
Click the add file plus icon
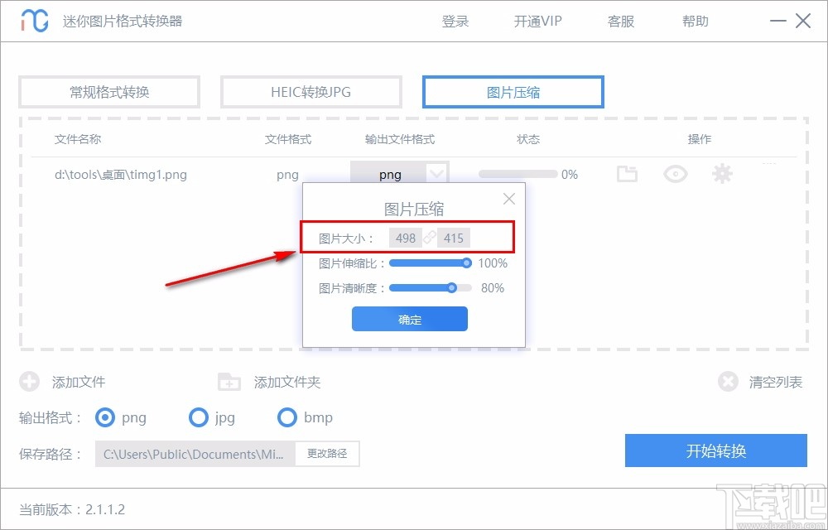tap(30, 382)
